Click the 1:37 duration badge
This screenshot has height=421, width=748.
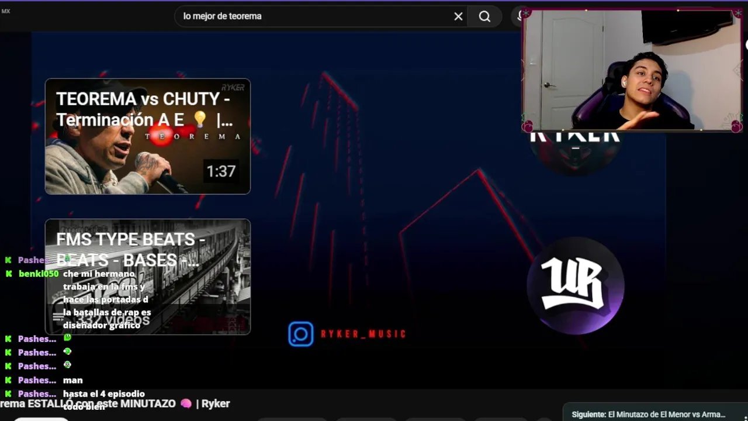coord(221,171)
